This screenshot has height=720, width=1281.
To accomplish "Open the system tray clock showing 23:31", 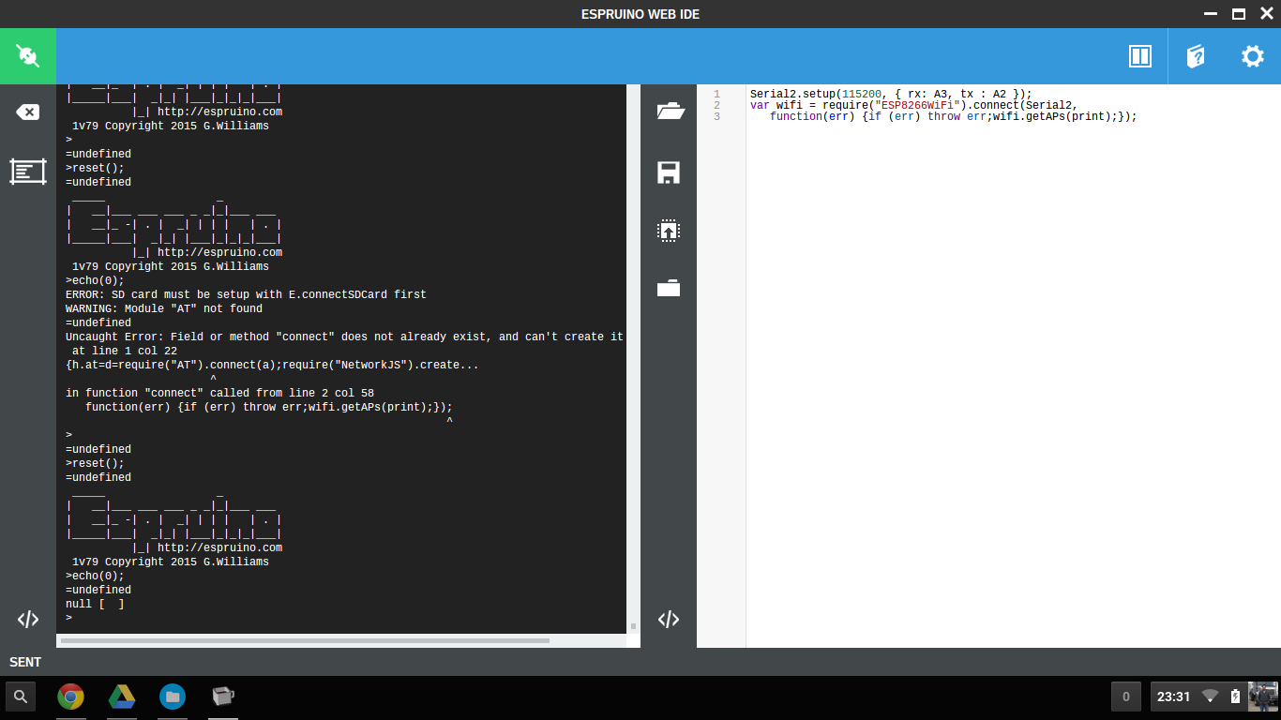I will click(x=1173, y=697).
